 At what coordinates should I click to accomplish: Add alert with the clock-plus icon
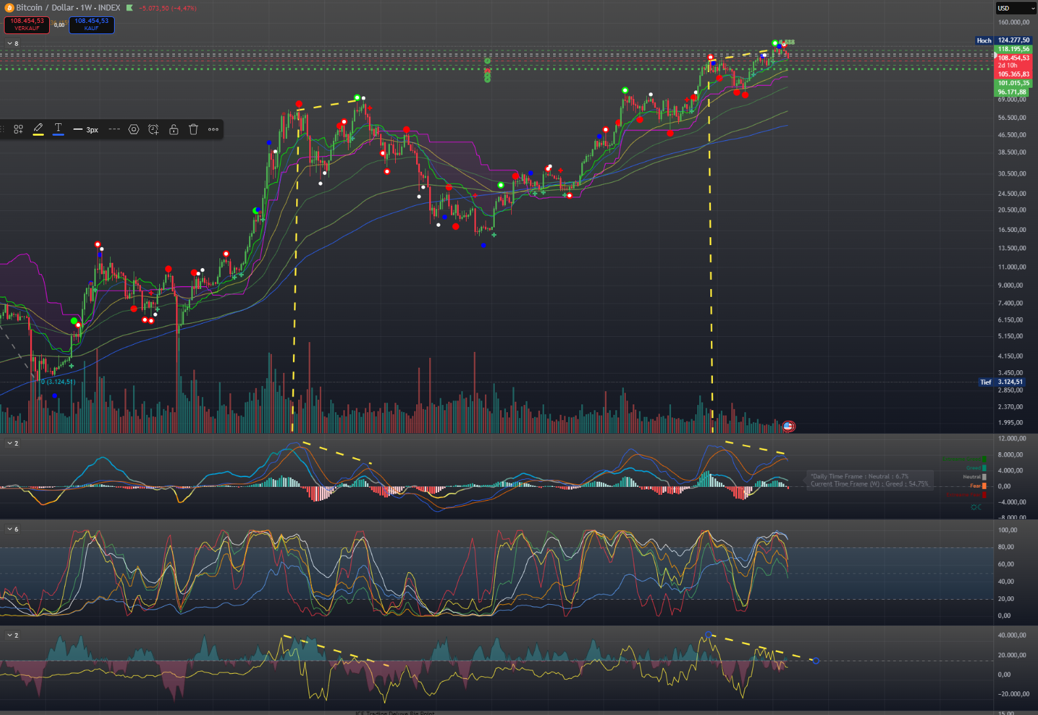[153, 130]
